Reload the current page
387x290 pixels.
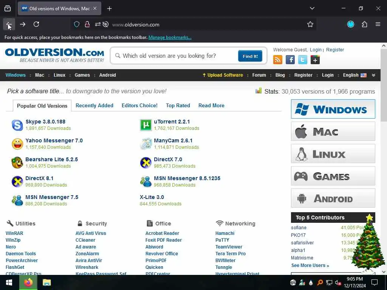(x=36, y=24)
